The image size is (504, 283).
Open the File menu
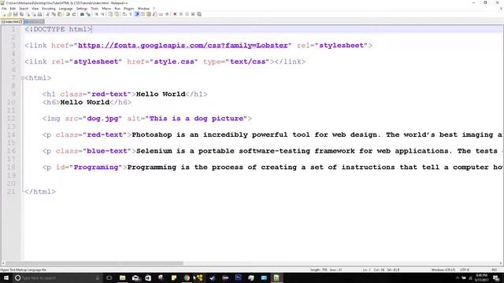point(4,9)
